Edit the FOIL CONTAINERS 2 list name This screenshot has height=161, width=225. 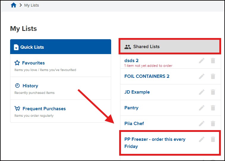point(202,76)
